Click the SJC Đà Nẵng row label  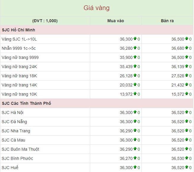tap(14, 122)
